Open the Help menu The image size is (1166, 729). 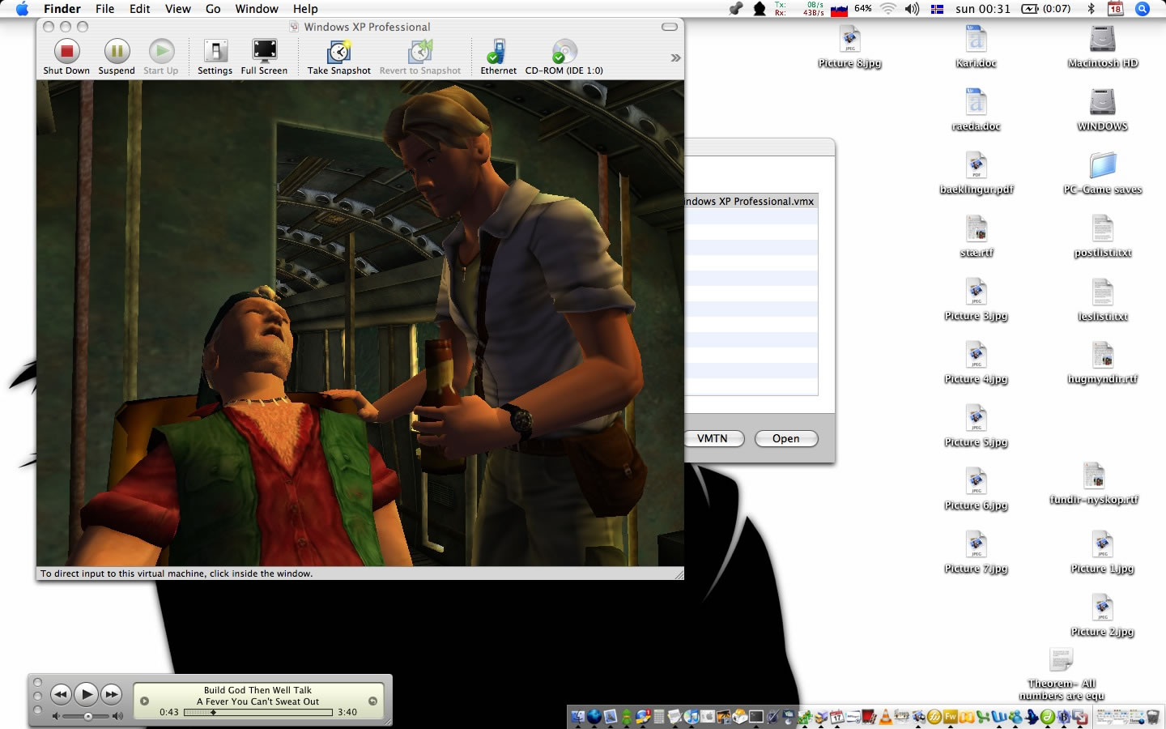coord(305,9)
